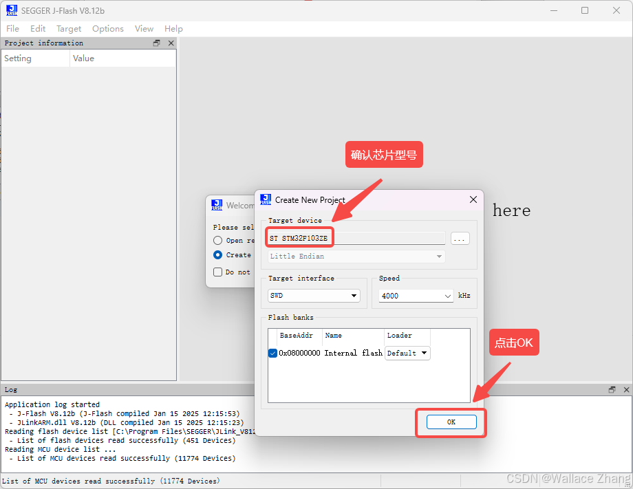Open the Edit menu
Screen dimensions: 633x489
pos(38,29)
